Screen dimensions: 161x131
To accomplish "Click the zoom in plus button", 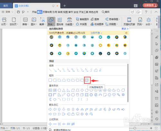I will point(151,128).
